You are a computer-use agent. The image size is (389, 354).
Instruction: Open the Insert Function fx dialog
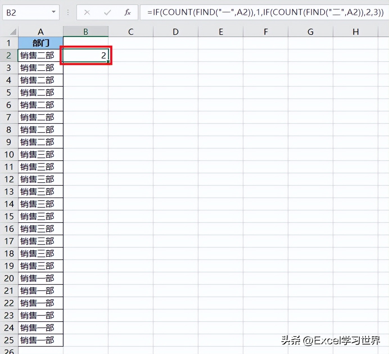[x=127, y=12]
